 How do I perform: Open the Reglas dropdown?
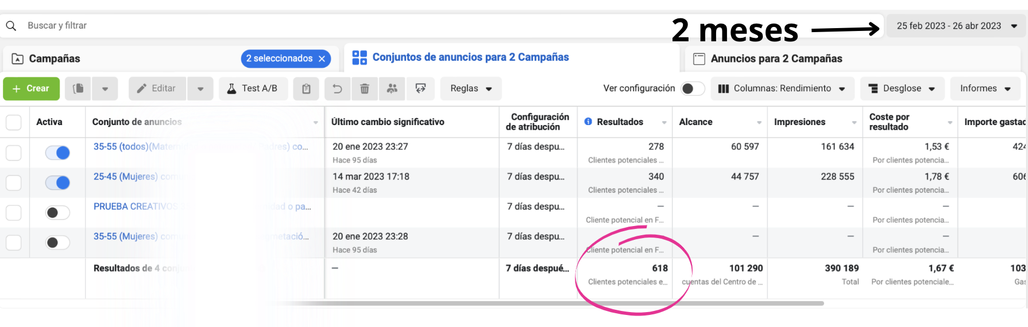coord(471,88)
